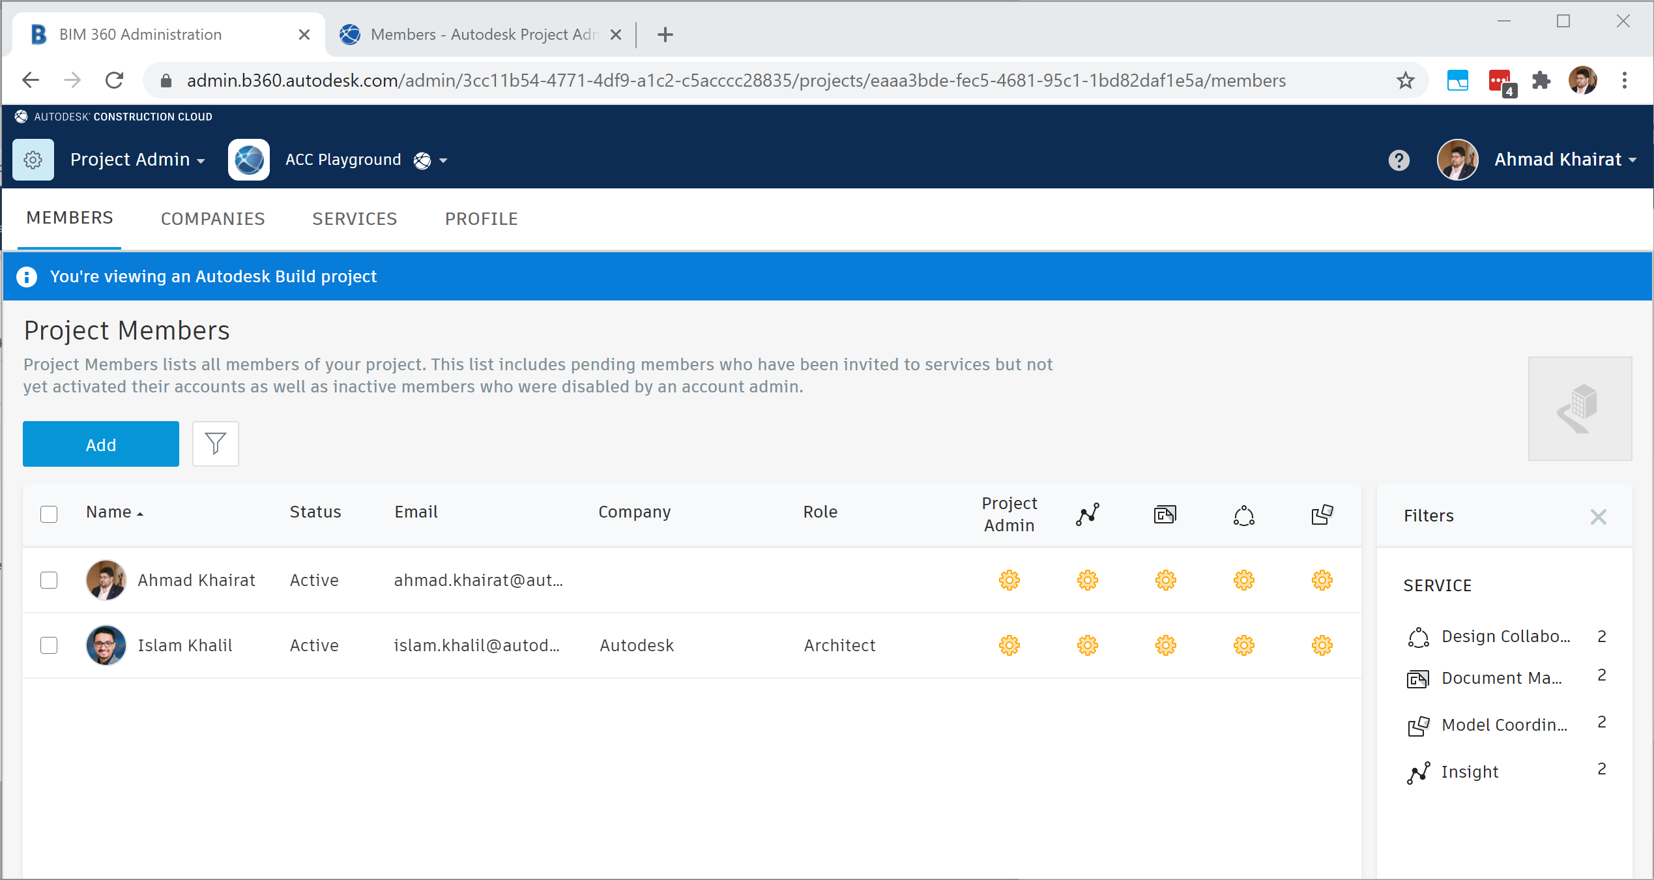Click the help question mark icon
This screenshot has height=880, width=1654.
point(1399,160)
